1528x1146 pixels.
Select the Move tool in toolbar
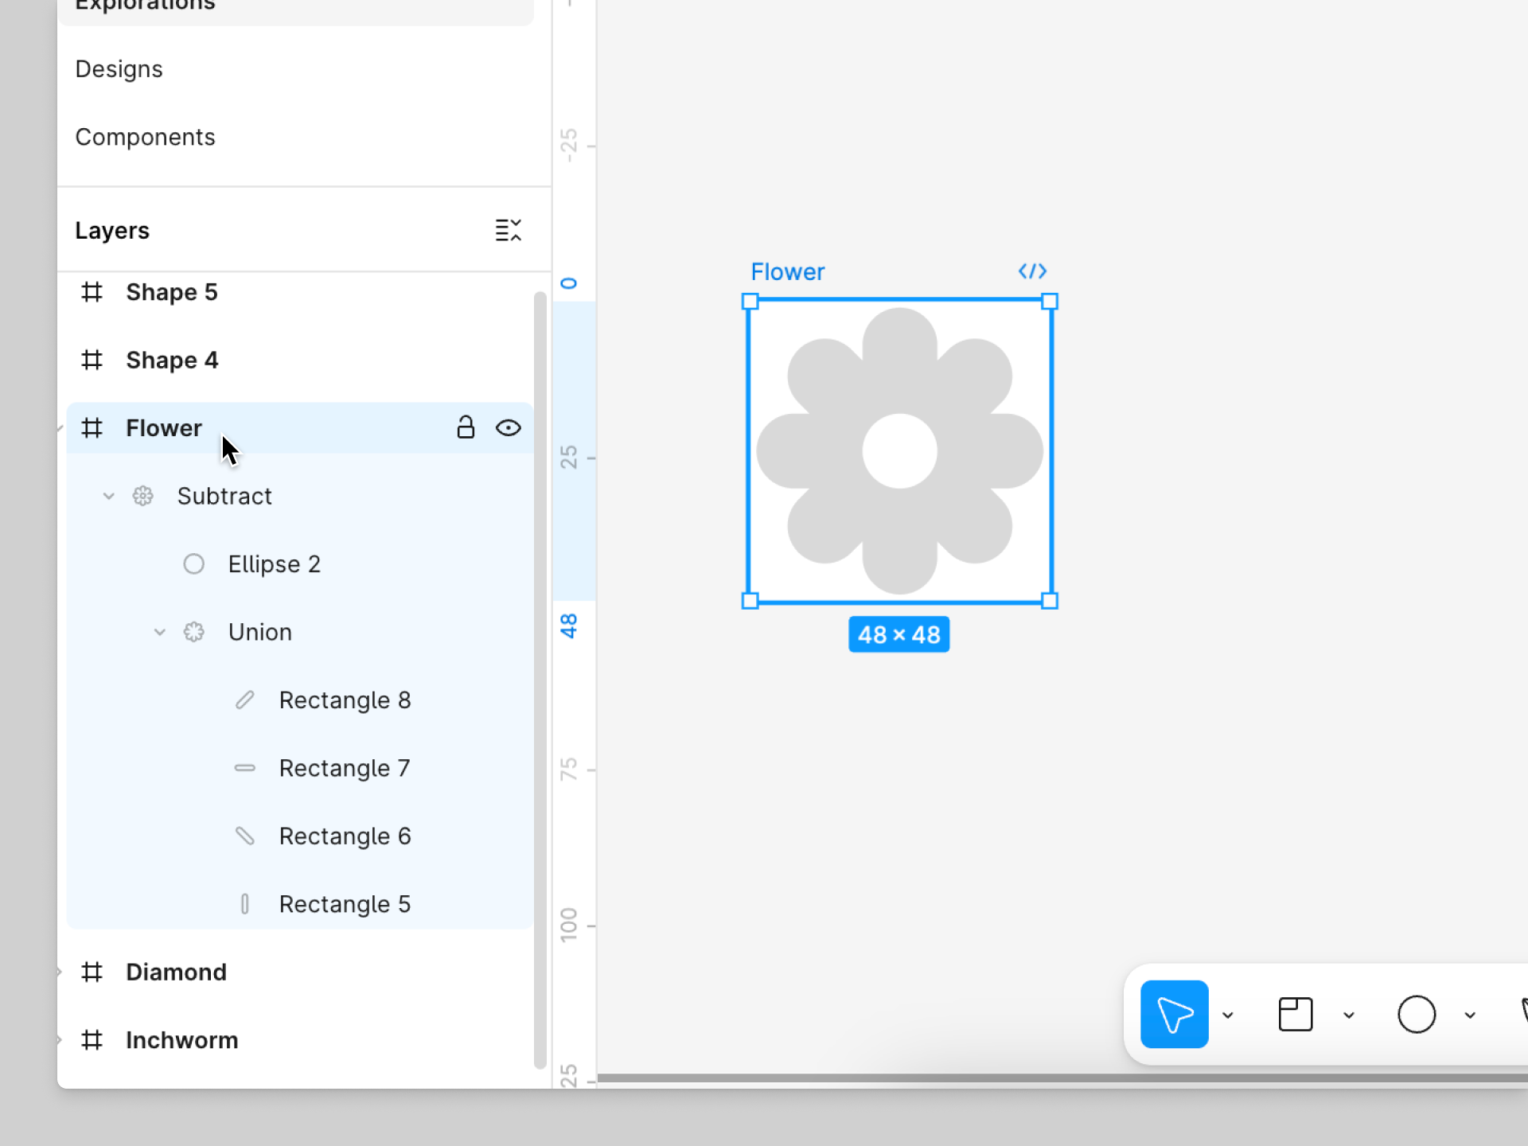[1174, 1014]
